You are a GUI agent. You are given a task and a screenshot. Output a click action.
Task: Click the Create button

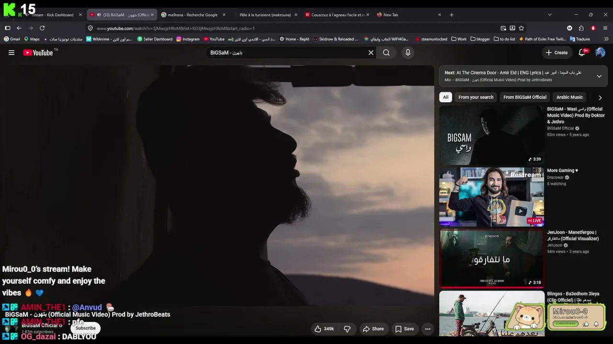pos(556,53)
